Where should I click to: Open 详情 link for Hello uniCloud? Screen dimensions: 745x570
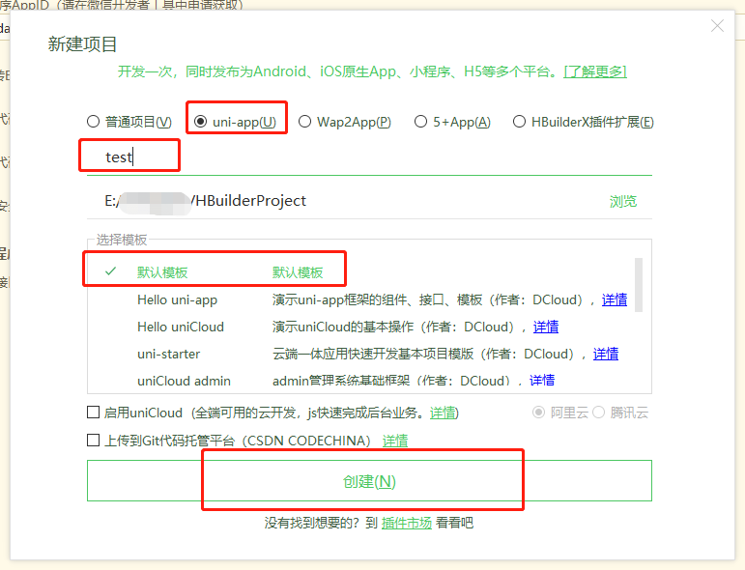545,327
